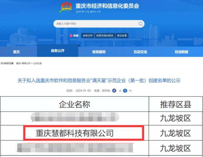Open the 政务服务 navigation tab
Viewport: 203px width, 157px height.
click(99, 52)
